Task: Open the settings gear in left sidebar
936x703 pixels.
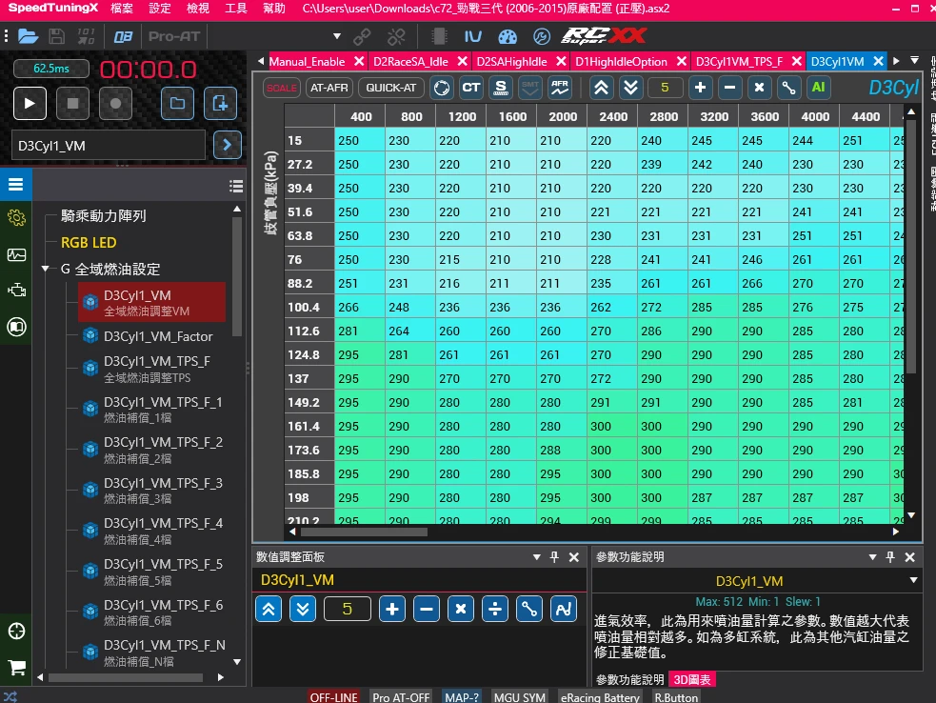Action: (x=16, y=218)
